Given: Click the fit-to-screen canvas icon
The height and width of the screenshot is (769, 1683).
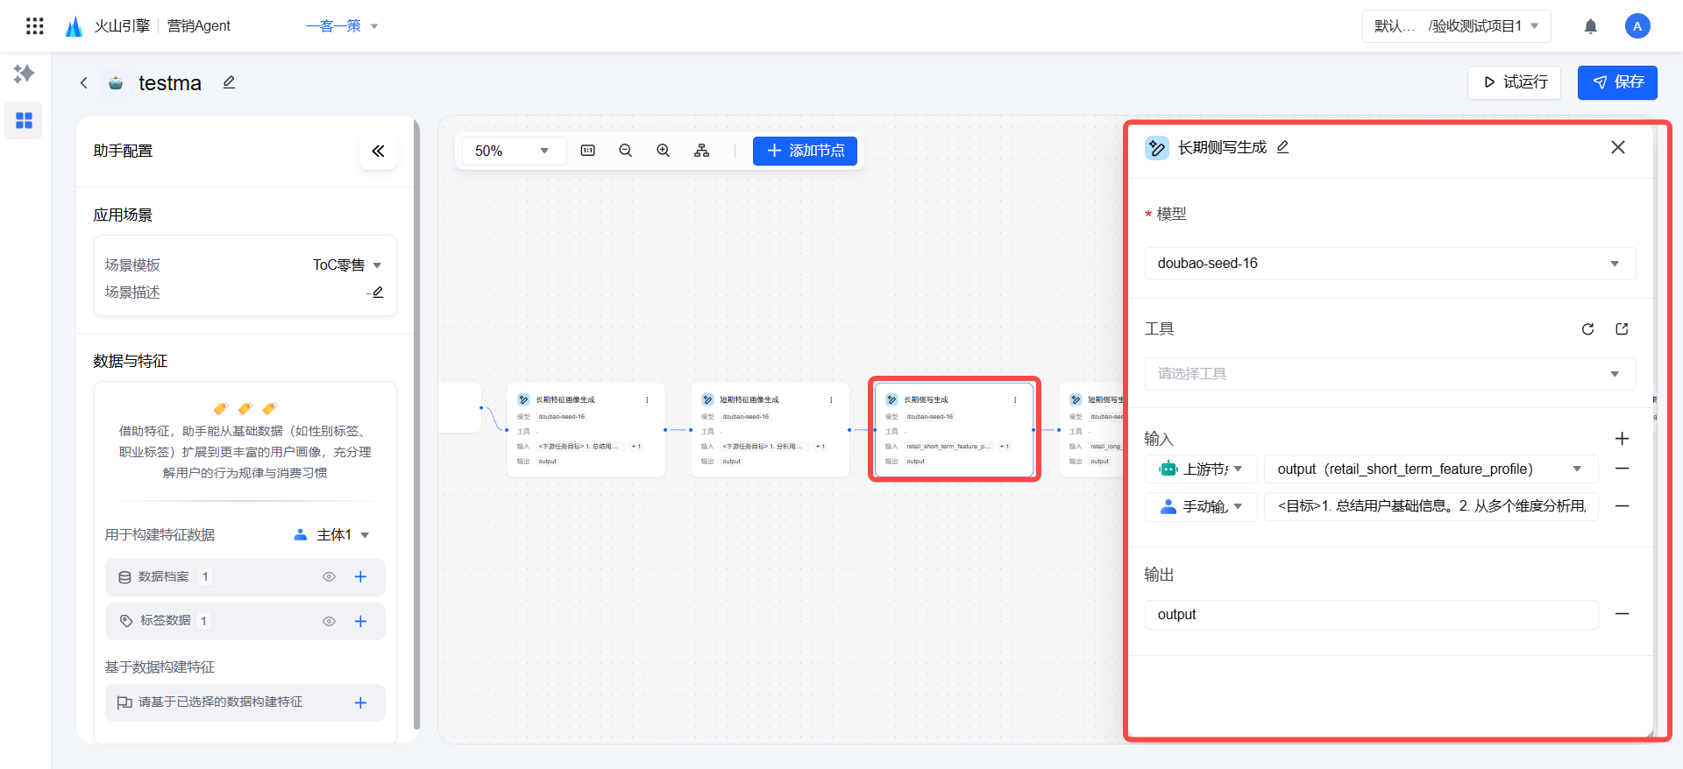Looking at the screenshot, I should pyautogui.click(x=587, y=151).
